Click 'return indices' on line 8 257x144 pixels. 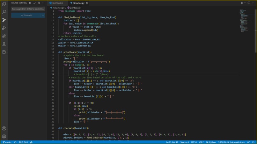(x=72, y=33)
